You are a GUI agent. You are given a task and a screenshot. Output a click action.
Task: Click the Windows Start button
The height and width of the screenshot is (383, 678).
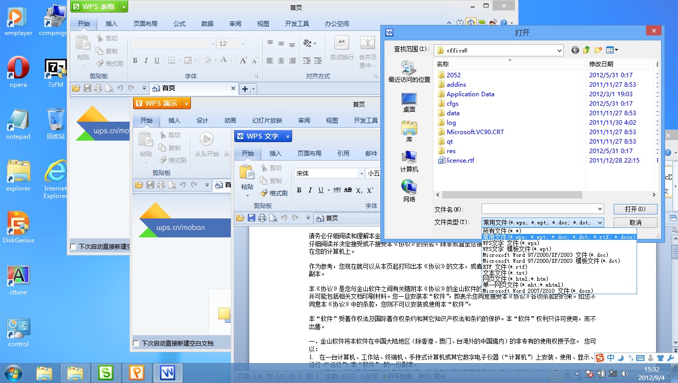[x=13, y=373]
